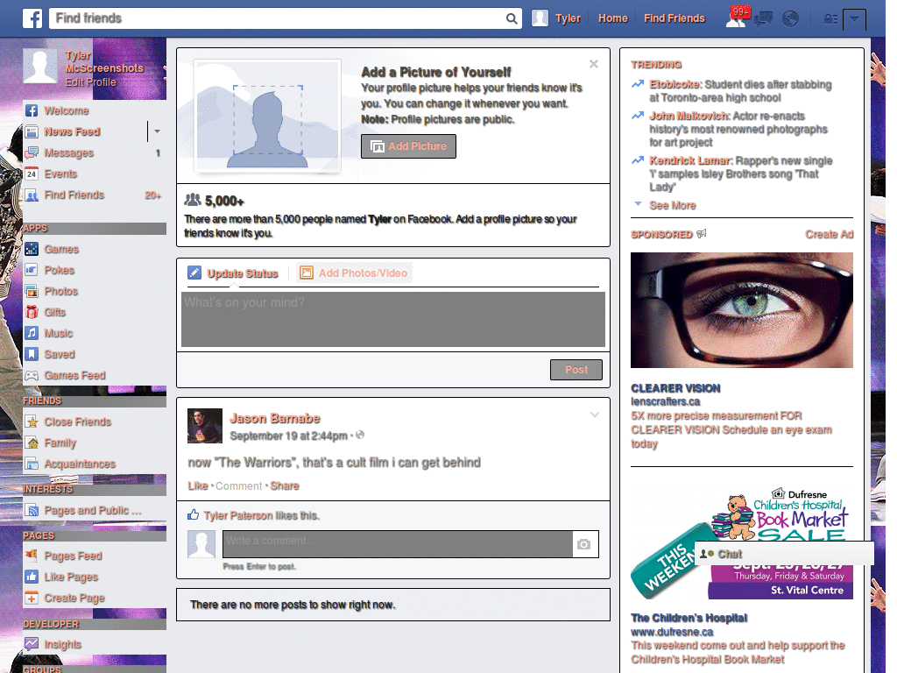Open the globe notifications icon

pos(790,18)
